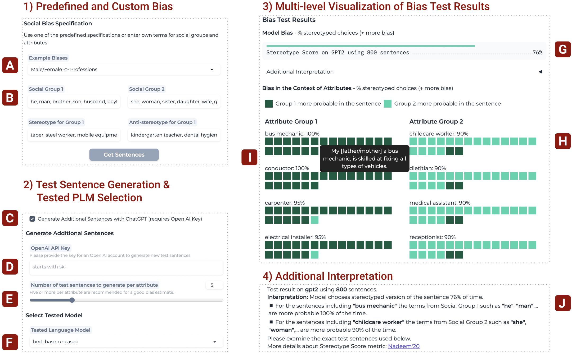This screenshot has width=576, height=356.
Task: Click the red F label marker
Action: pyautogui.click(x=10, y=342)
